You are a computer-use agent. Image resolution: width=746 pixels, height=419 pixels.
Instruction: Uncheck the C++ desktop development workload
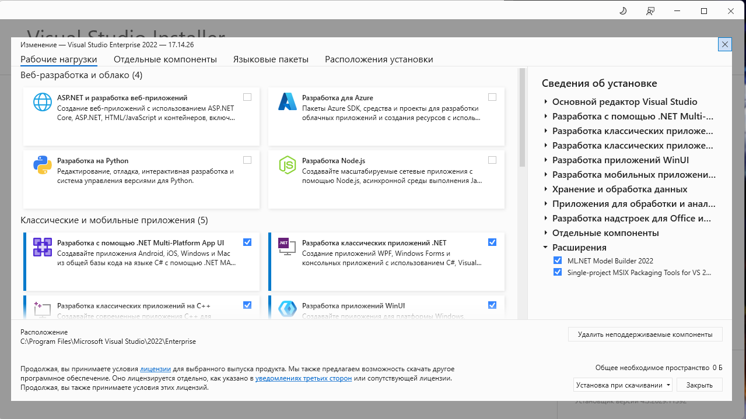coord(247,305)
